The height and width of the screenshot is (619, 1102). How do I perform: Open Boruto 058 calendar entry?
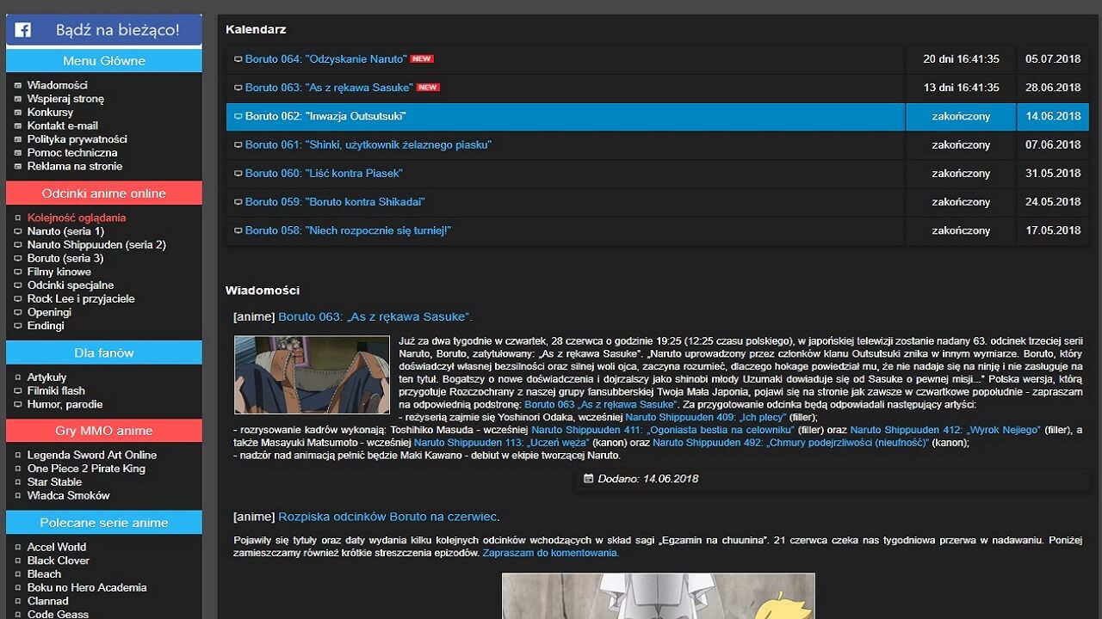coord(348,230)
